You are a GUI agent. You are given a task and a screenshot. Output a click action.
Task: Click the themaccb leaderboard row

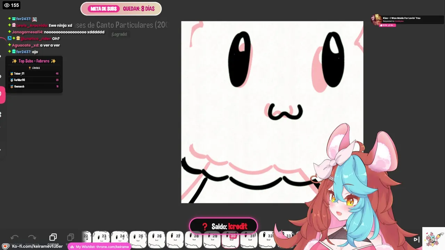point(34,86)
